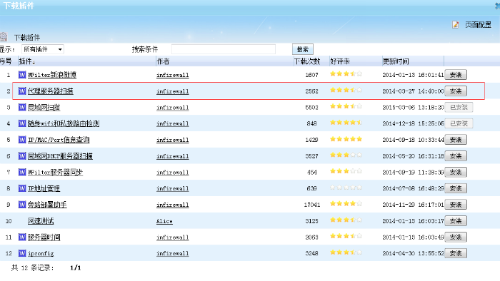
Task: Open the 随身wifi和私接路由检测 plugin link
Action: [64, 123]
